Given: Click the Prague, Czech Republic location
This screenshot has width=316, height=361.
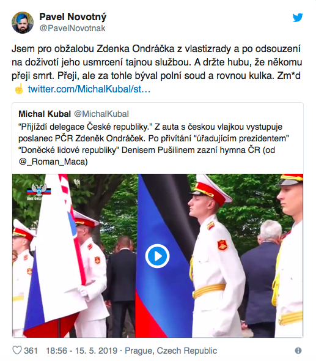Looking at the screenshot, I should tap(171, 351).
